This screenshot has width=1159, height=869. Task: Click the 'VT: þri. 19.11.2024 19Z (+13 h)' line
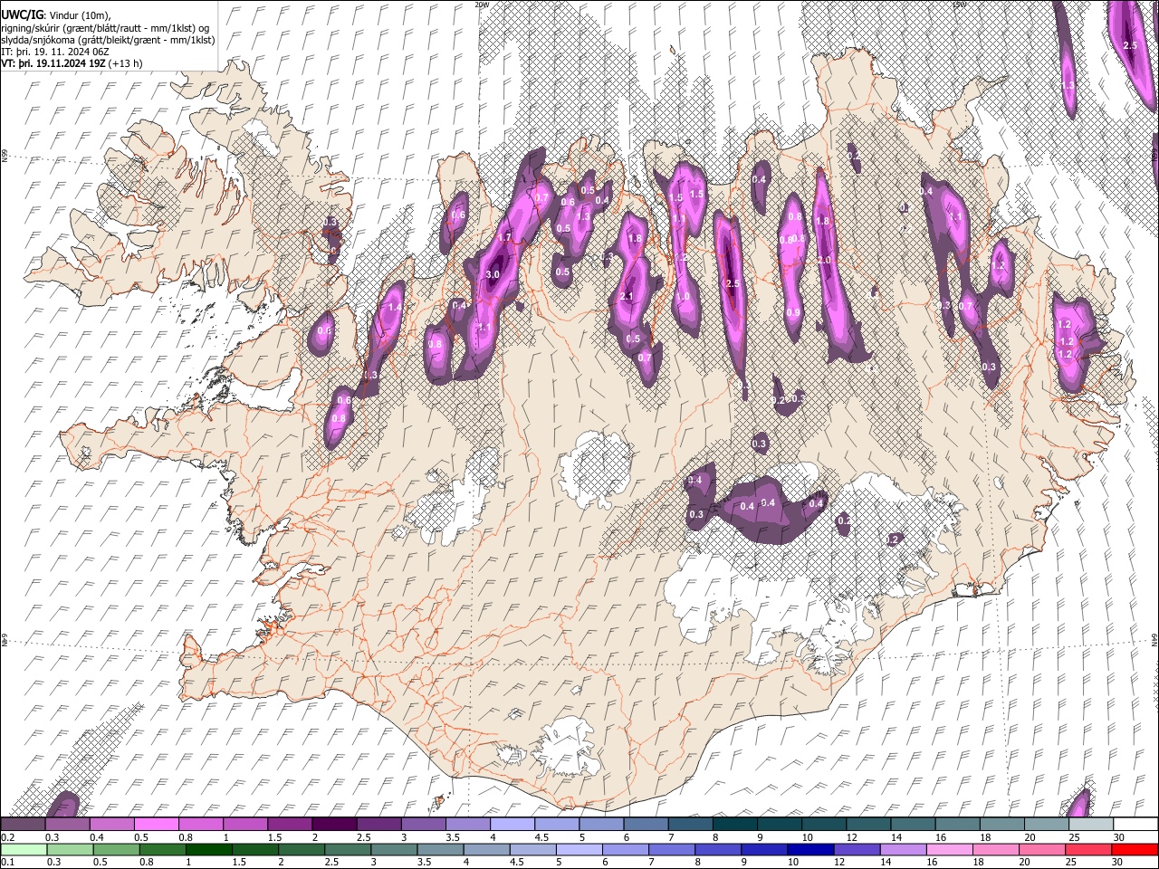pos(72,64)
